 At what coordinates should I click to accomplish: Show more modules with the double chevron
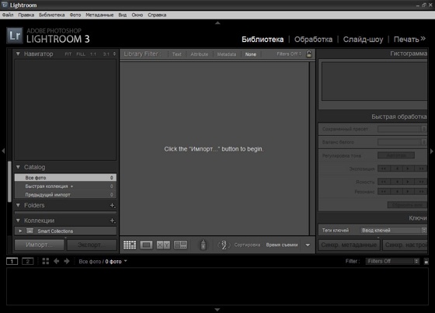[x=423, y=39]
